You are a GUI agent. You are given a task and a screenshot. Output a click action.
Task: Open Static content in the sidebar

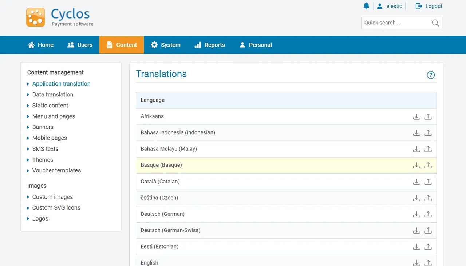(x=50, y=106)
